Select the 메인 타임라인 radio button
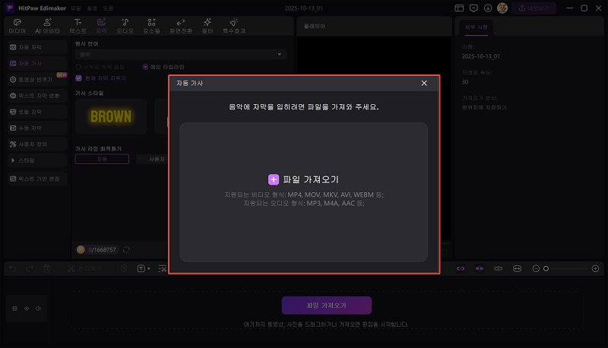Image resolution: width=608 pixels, height=348 pixels. pyautogui.click(x=145, y=66)
